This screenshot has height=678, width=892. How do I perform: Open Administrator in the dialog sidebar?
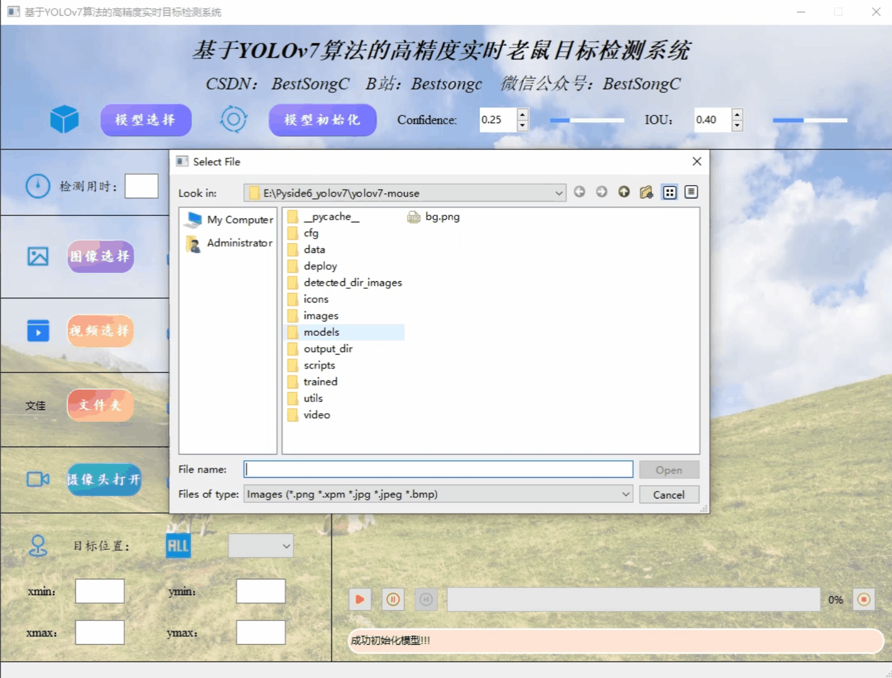pyautogui.click(x=229, y=243)
